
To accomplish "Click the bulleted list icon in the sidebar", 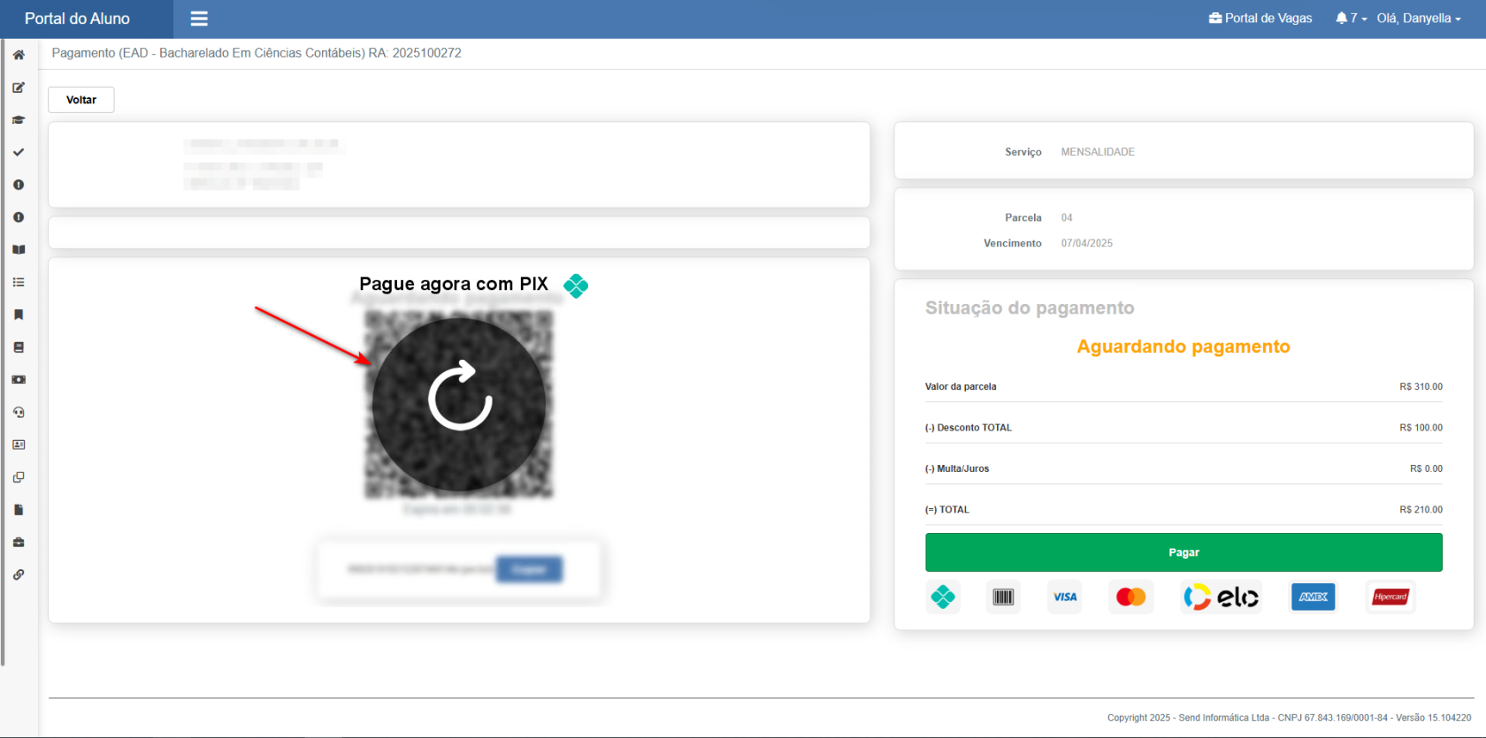I will pos(19,282).
